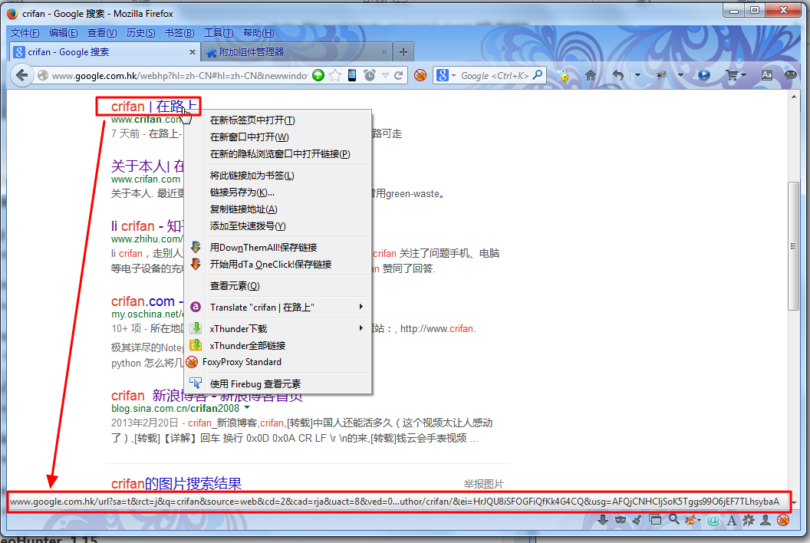Open the 文件 menu

point(25,33)
